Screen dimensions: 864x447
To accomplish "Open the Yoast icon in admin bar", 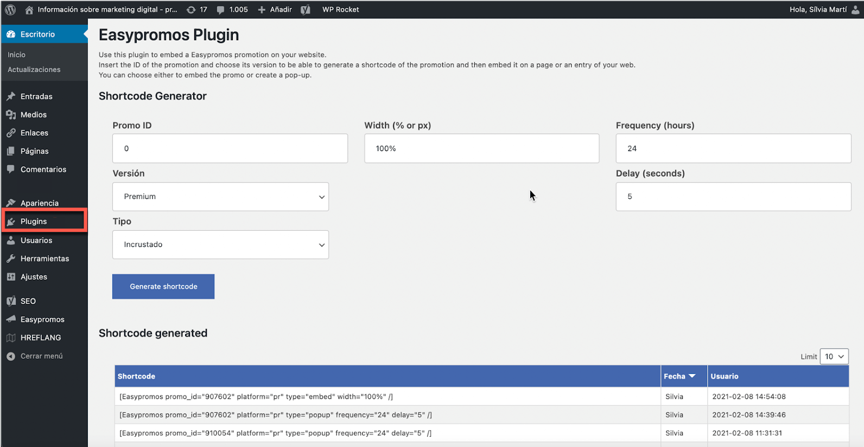I will coord(306,10).
